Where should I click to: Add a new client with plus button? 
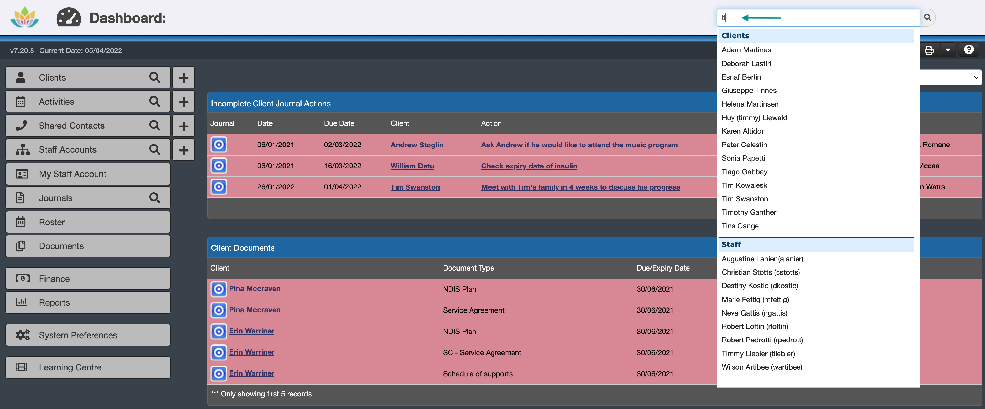click(x=184, y=77)
